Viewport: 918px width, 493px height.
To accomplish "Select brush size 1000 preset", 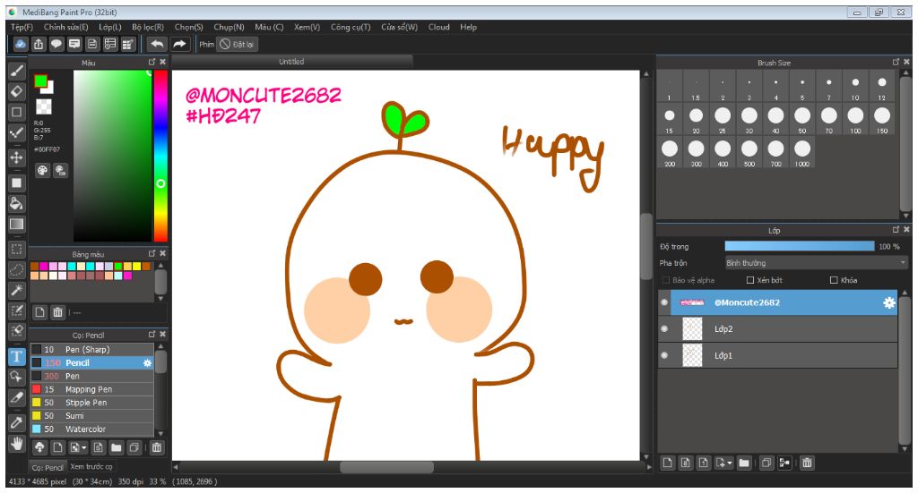I will 802,153.
